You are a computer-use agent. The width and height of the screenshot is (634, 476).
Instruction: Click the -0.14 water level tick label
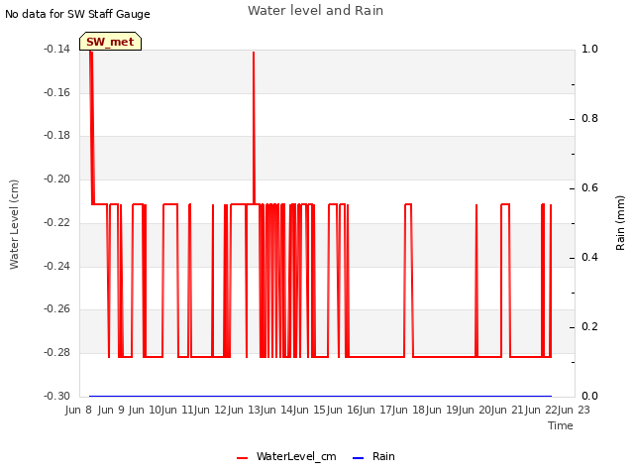56,49
